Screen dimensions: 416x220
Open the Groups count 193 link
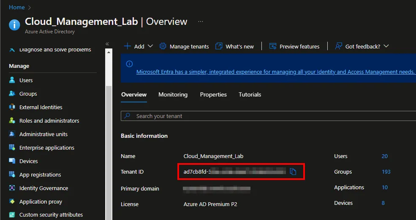point(386,172)
